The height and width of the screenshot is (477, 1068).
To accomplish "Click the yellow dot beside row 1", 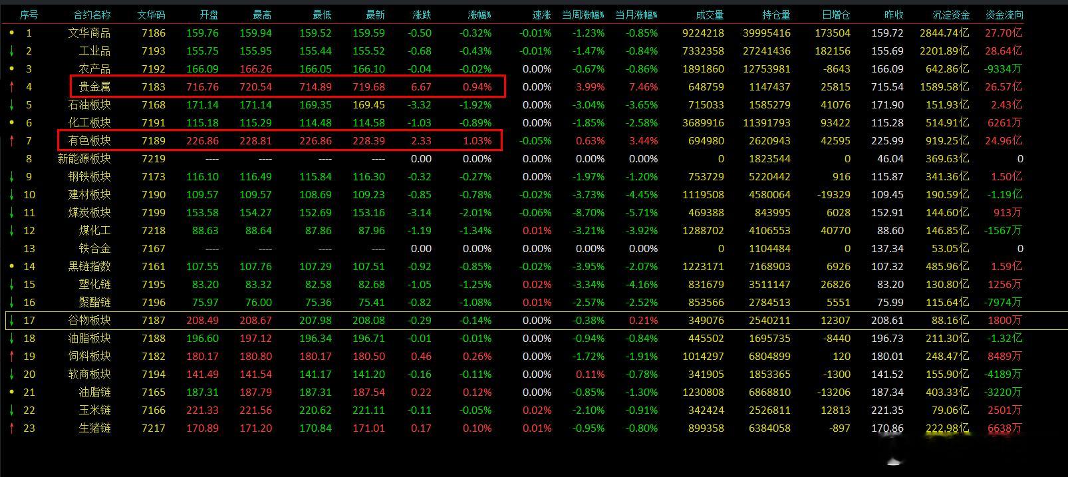I will pyautogui.click(x=11, y=32).
